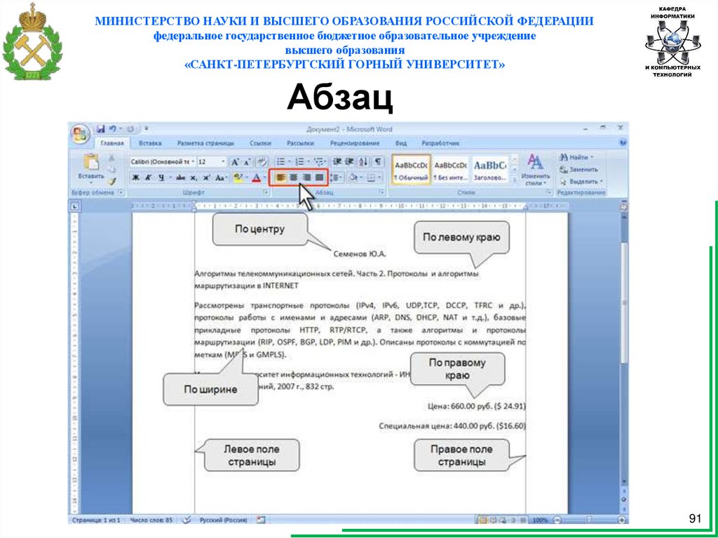Justify text across full width
Viewport: 718px width, 538px height.
click(319, 177)
